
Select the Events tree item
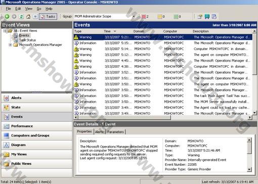pyautogui.click(x=24, y=35)
